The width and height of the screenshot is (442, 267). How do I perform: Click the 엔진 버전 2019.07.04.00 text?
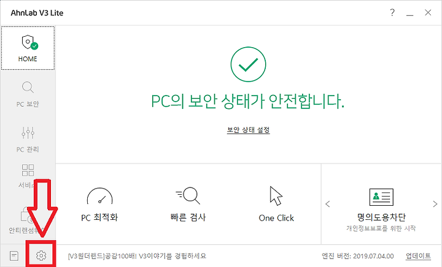click(x=358, y=256)
